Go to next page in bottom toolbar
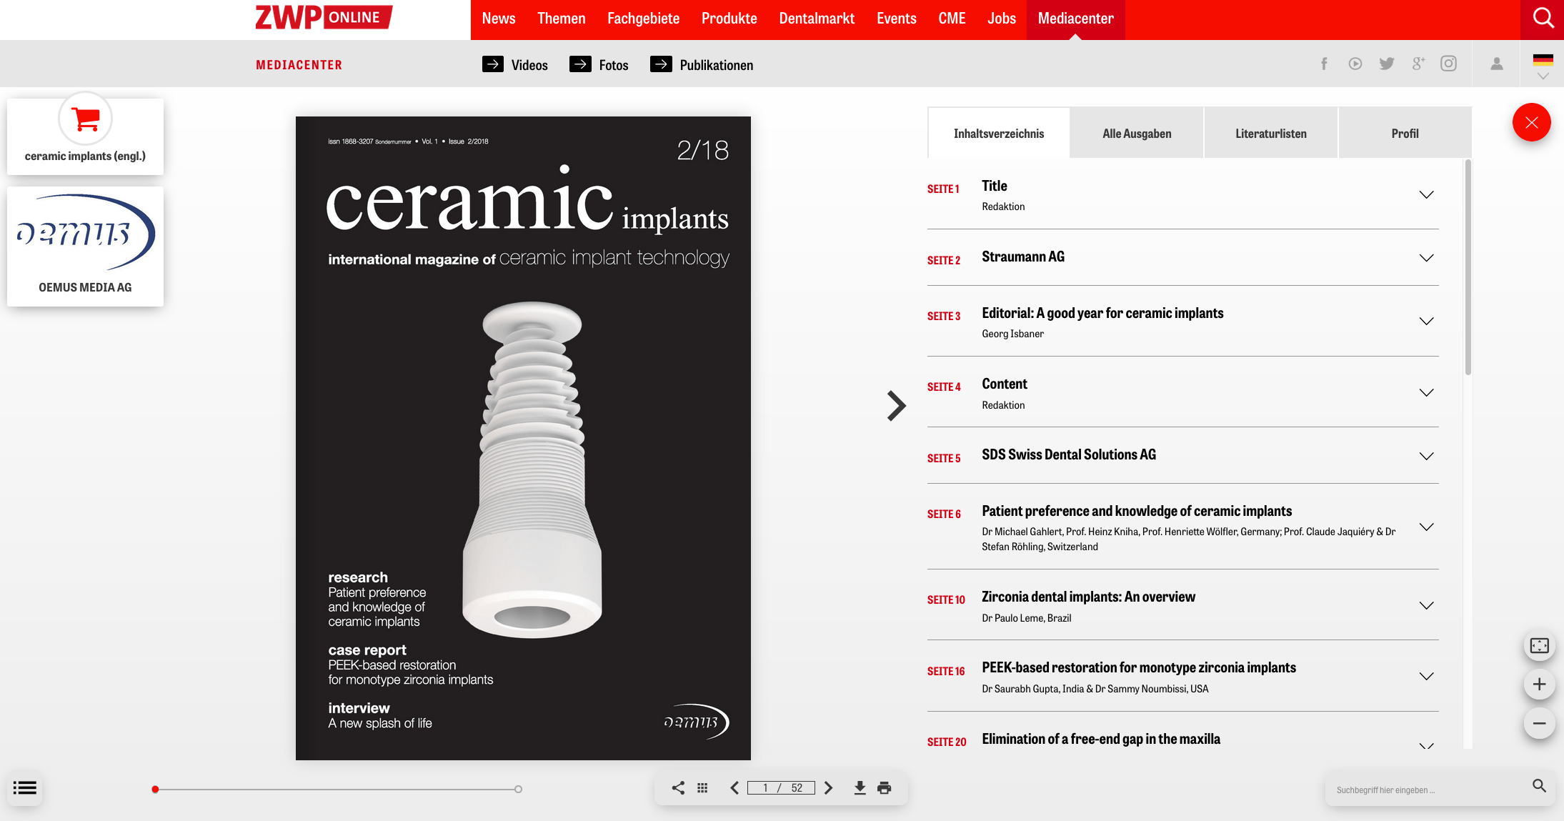This screenshot has height=821, width=1564. click(x=829, y=787)
